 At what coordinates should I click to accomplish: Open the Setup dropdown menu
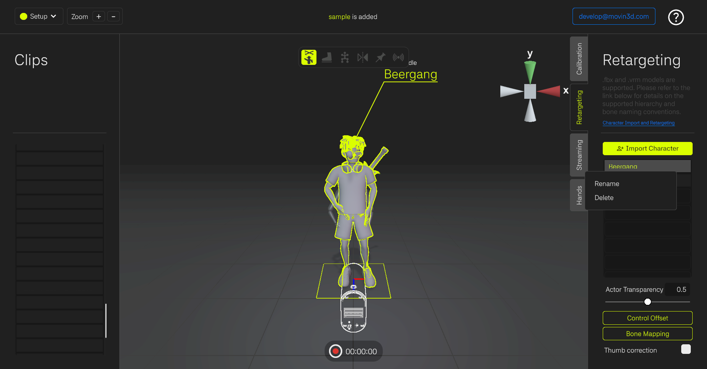(39, 17)
